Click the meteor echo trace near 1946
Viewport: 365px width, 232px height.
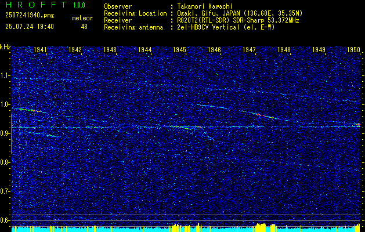click(212, 106)
